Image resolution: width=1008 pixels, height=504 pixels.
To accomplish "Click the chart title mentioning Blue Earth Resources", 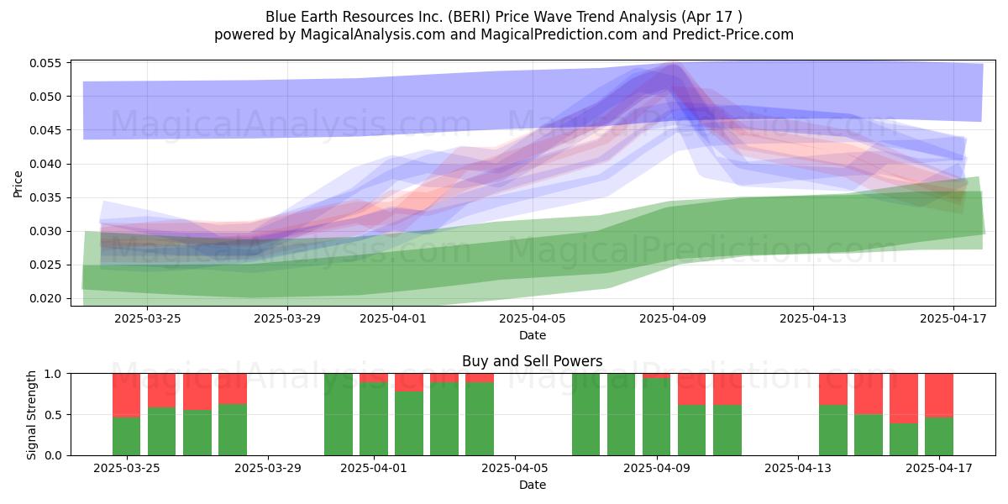I will click(x=504, y=16).
